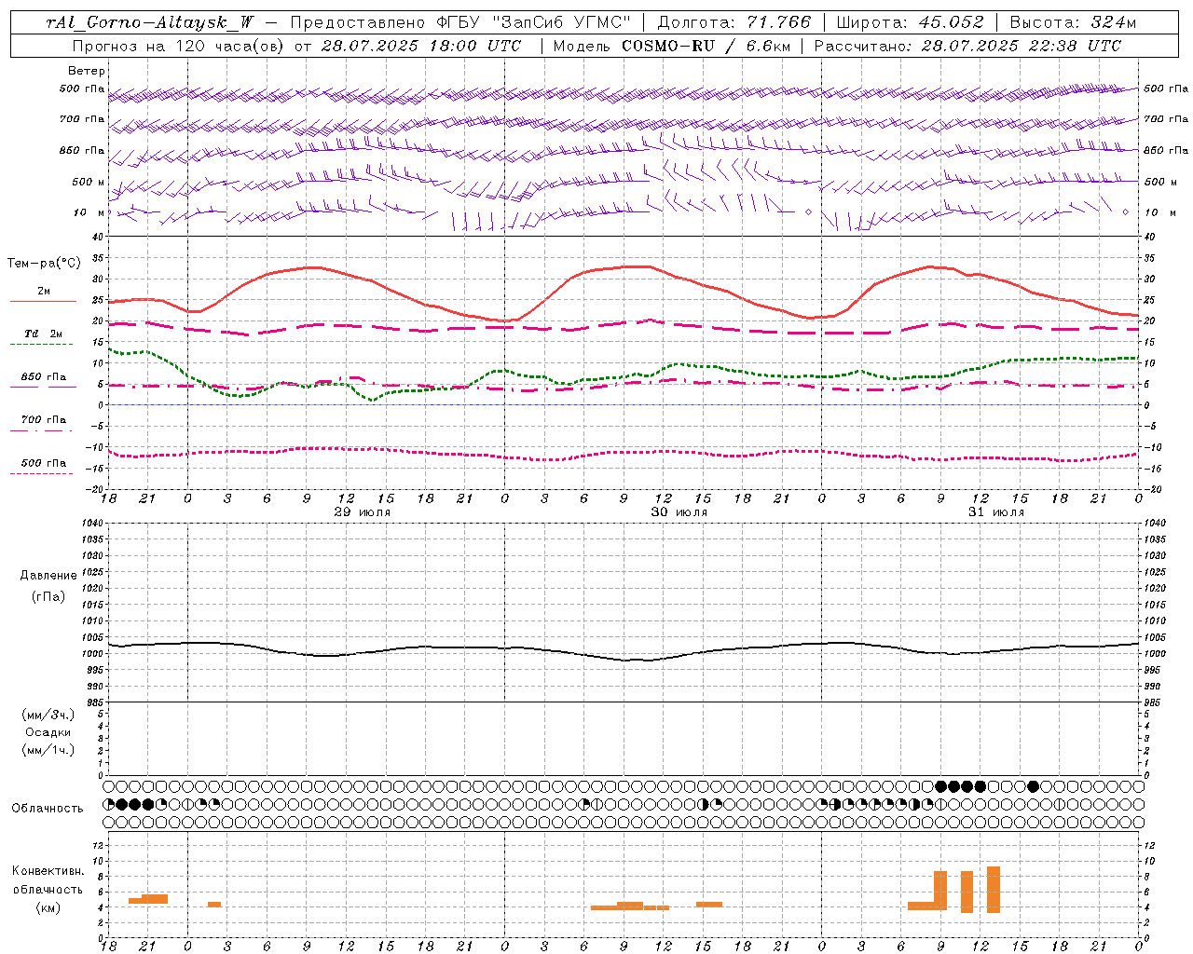Select the longitude value Долгота: 71.766
The width and height of the screenshot is (1193, 954).
(x=734, y=22)
